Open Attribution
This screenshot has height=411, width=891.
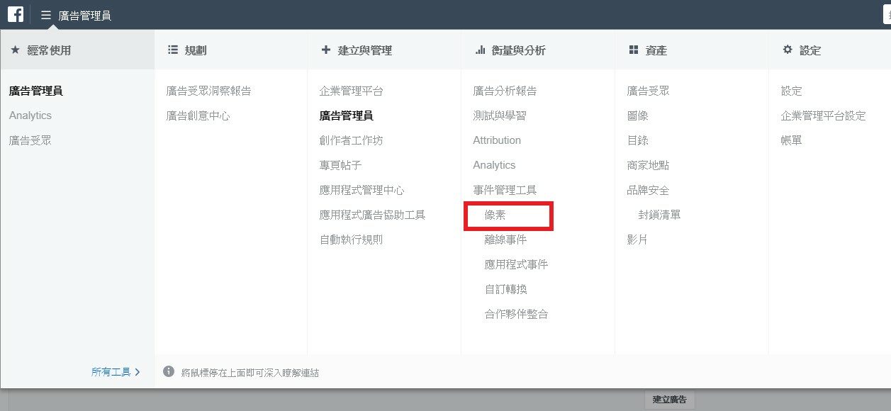[497, 140]
